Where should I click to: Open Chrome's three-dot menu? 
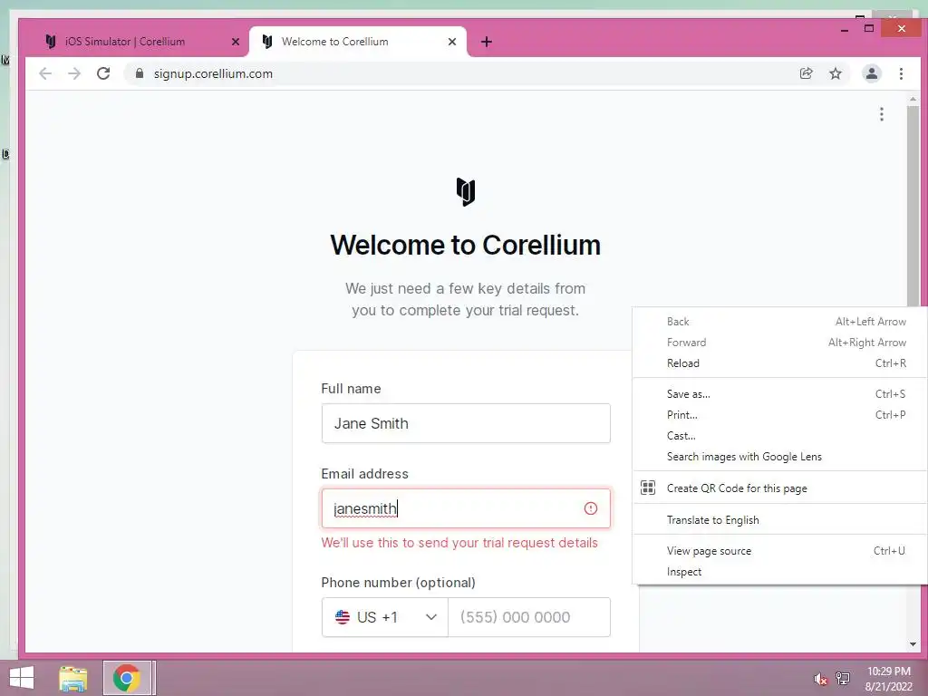(x=901, y=73)
